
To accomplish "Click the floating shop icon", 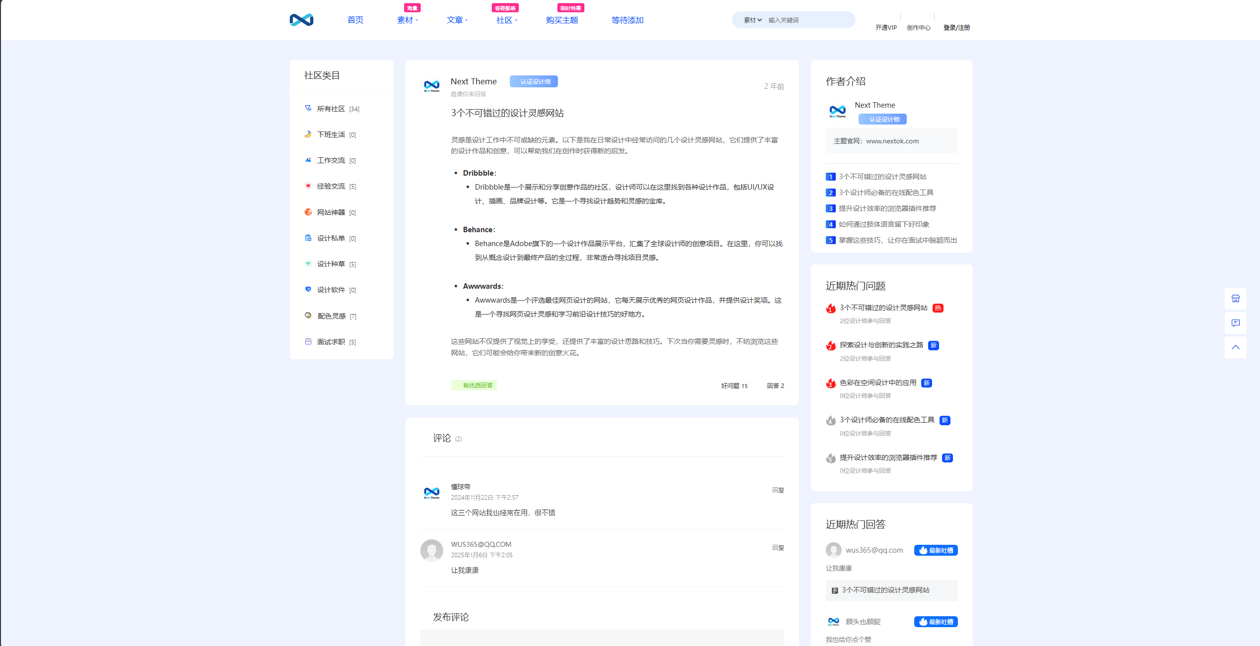I will [x=1235, y=298].
